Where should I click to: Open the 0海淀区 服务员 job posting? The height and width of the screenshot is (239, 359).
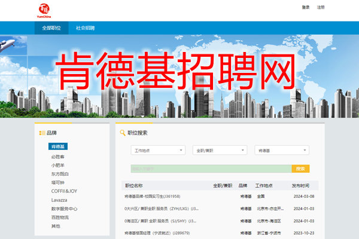pos(160,221)
